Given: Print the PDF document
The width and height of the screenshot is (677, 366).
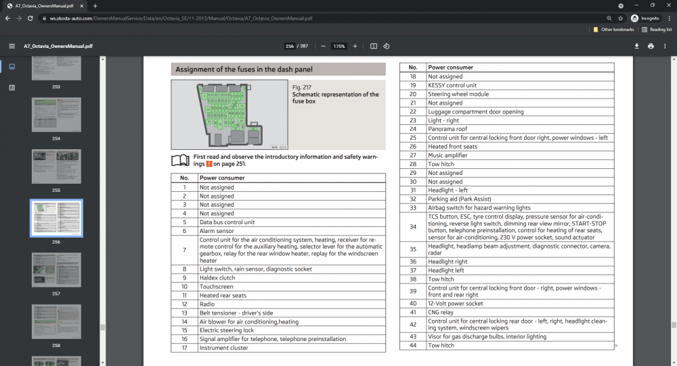Looking at the screenshot, I should coord(651,46).
